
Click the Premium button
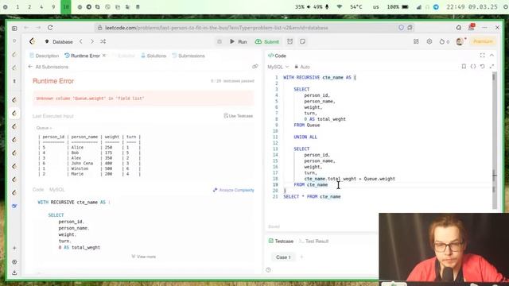(483, 41)
